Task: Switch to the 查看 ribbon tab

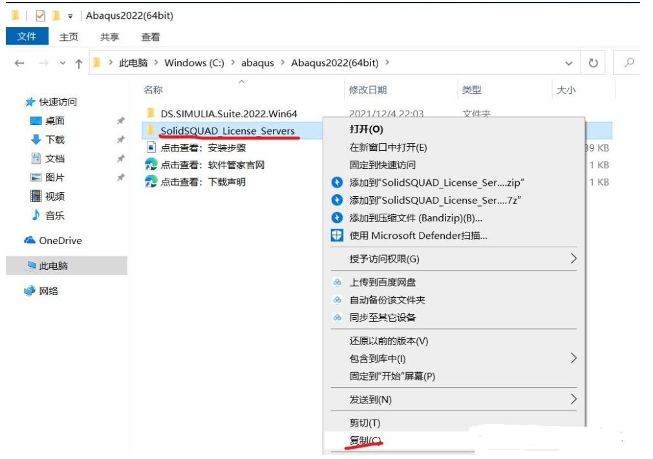Action: [x=151, y=37]
